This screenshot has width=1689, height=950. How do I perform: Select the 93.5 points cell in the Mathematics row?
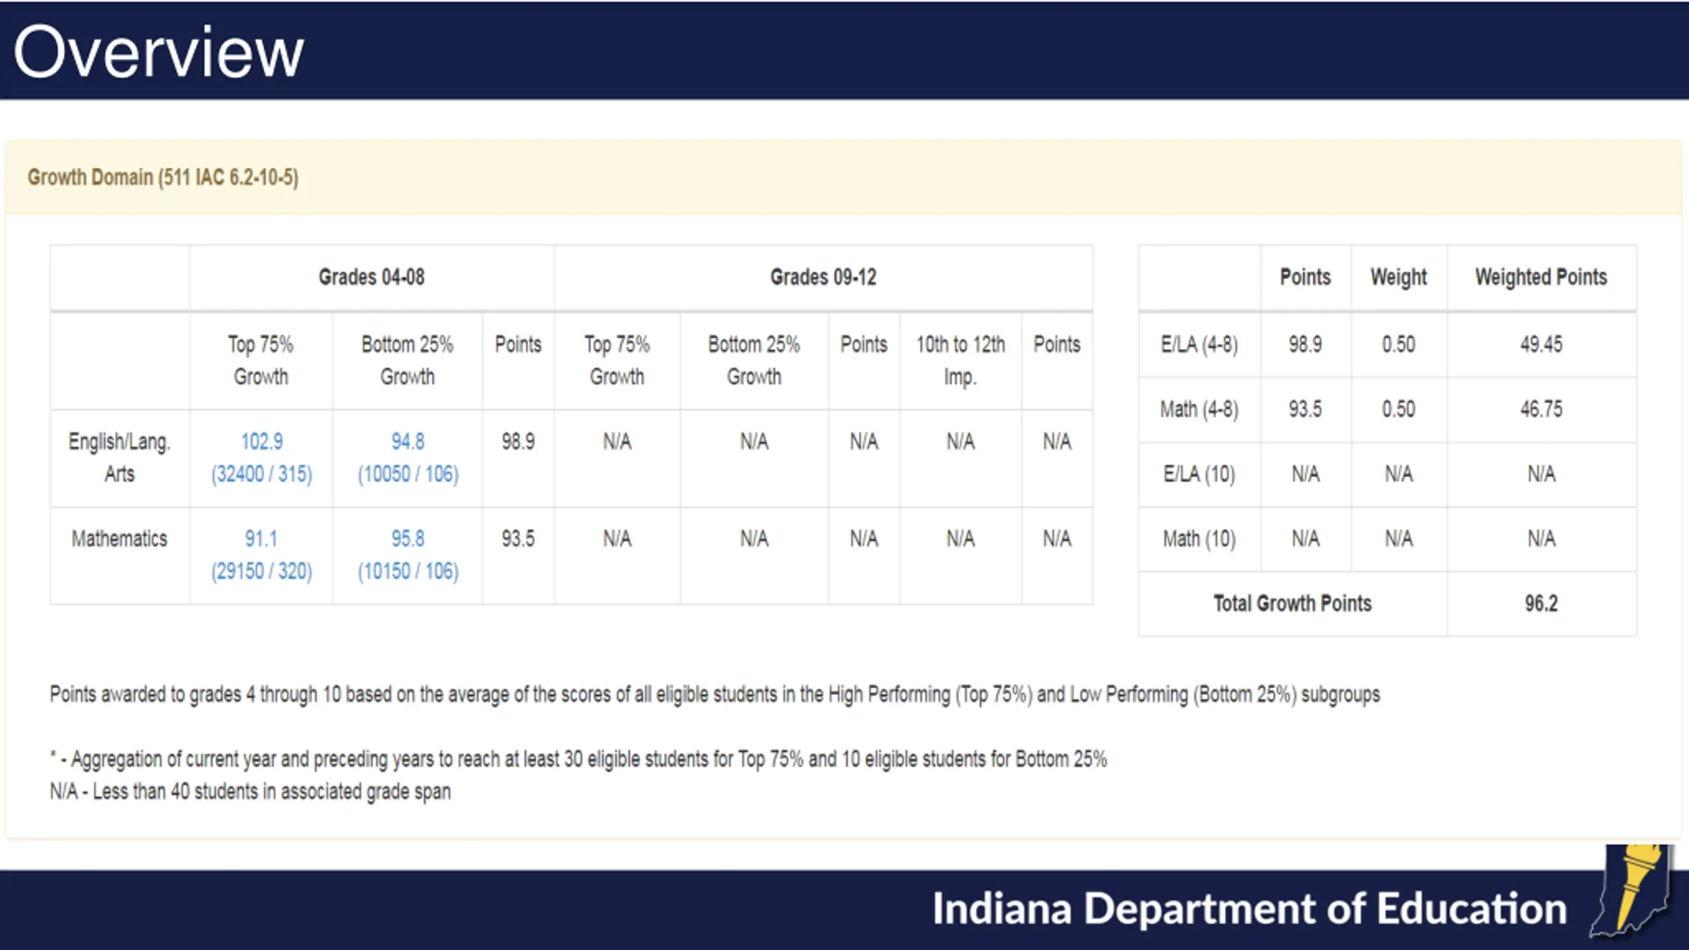coord(518,538)
